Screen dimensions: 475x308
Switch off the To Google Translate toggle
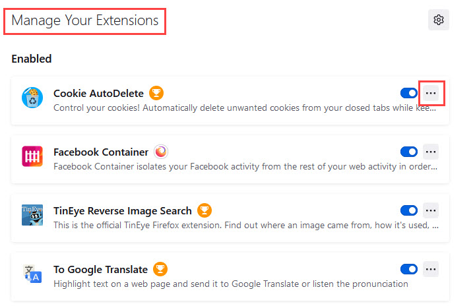click(409, 269)
